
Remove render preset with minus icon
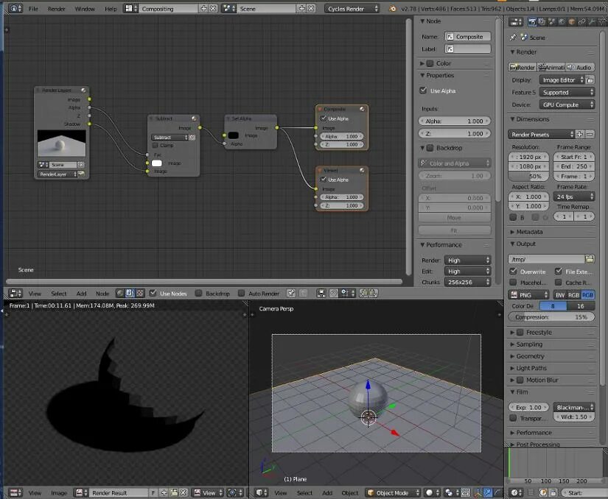590,135
